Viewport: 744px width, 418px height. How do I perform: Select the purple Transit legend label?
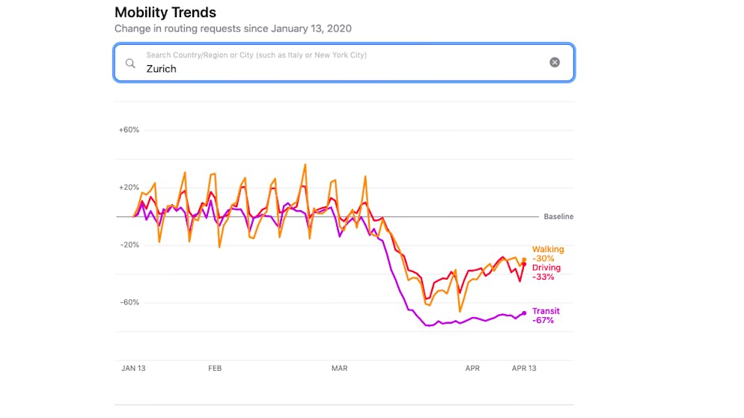546,311
